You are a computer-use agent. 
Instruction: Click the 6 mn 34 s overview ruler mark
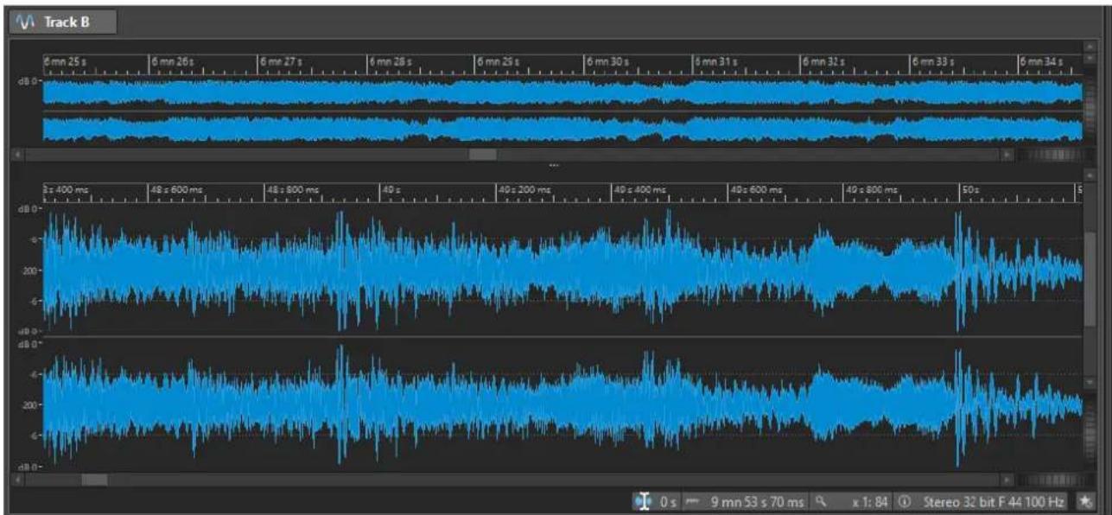[x=1042, y=62]
